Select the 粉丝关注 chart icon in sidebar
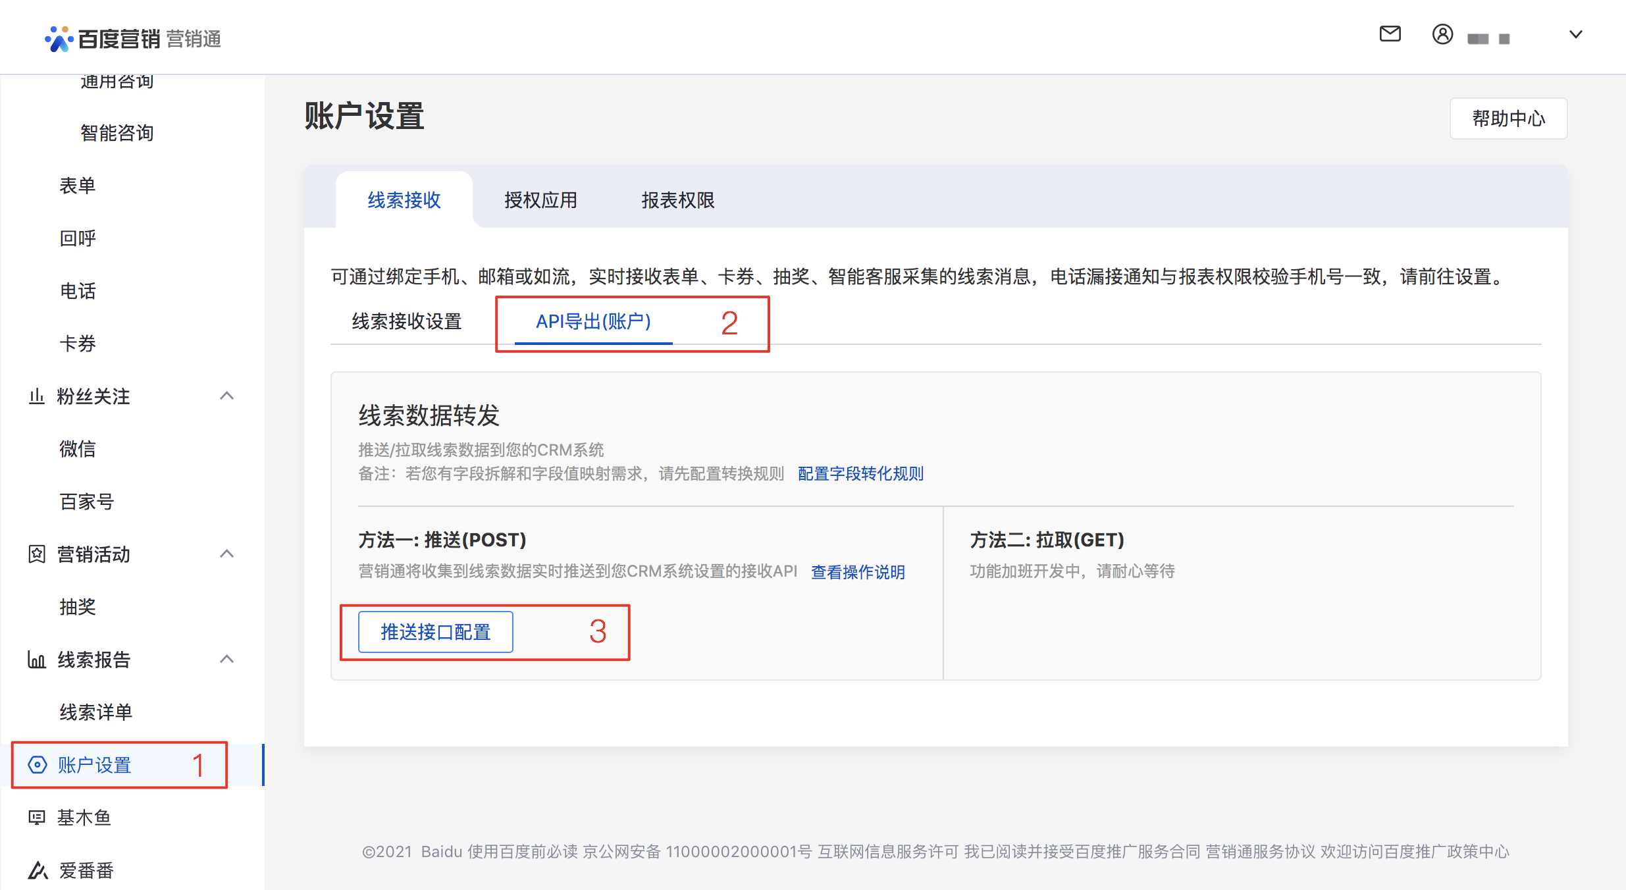Screen dimensions: 1626x890 point(36,396)
